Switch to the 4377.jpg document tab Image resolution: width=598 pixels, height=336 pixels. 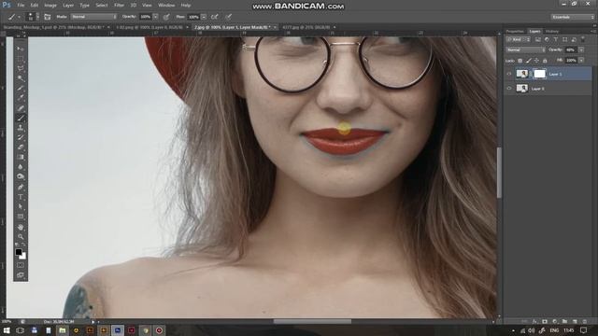click(306, 27)
